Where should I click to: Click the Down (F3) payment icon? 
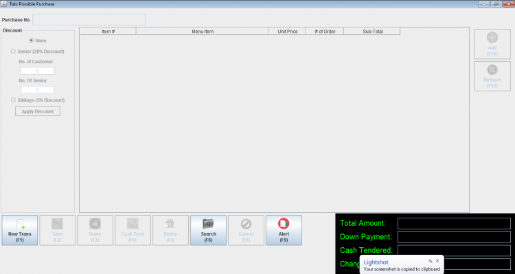(x=95, y=224)
